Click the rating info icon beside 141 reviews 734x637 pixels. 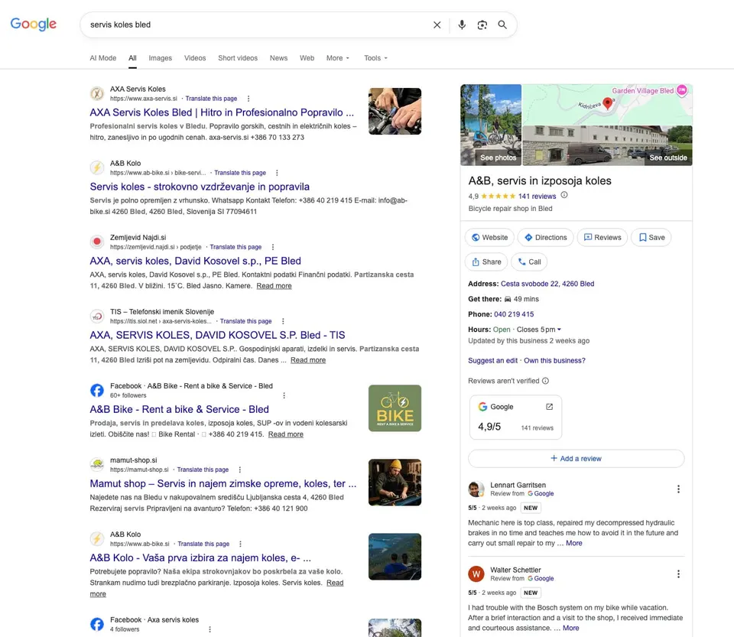[564, 195]
